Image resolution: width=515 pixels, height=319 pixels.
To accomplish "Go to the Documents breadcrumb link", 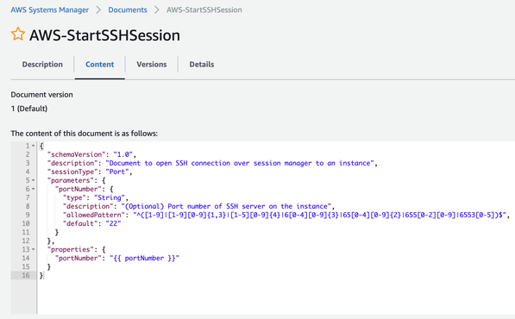I will (128, 9).
